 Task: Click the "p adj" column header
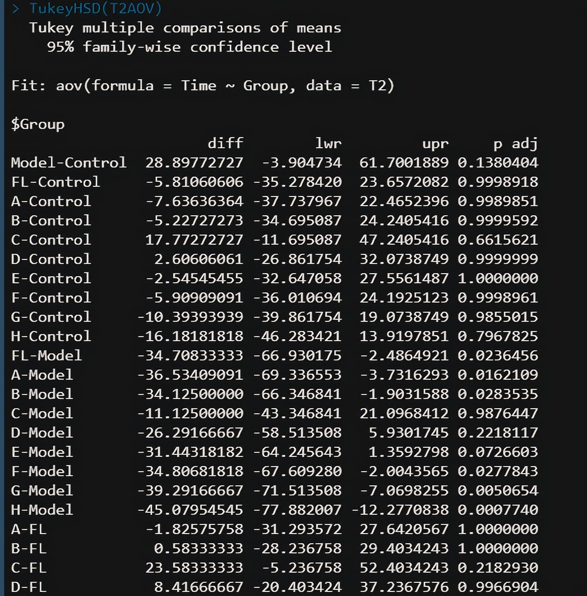click(515, 143)
